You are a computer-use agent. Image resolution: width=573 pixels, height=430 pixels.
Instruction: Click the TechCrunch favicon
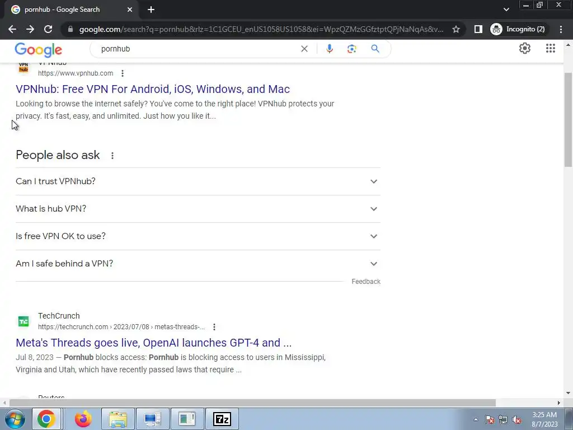[24, 321]
